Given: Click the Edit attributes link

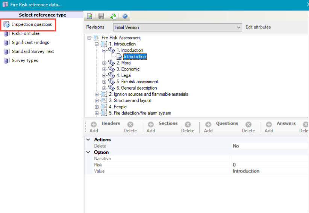Looking at the screenshot, I should point(258,27).
